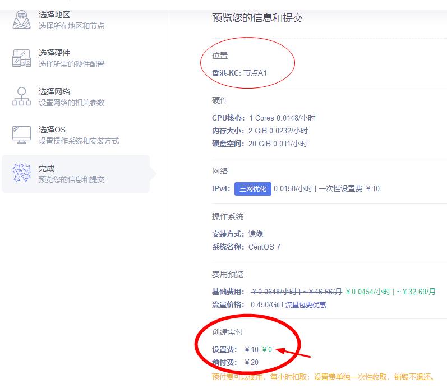Click the 系统名称 CentOS 7 row
The height and width of the screenshot is (388, 447).
[x=246, y=247]
